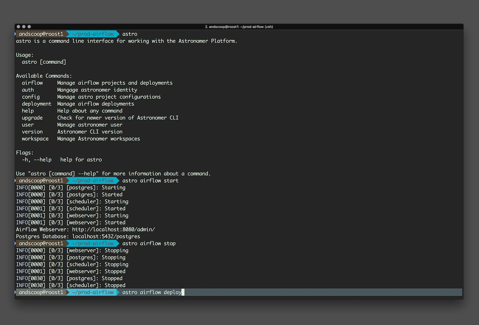Click the 'deployment' command in Available Commands
The height and width of the screenshot is (325, 479).
tap(37, 104)
